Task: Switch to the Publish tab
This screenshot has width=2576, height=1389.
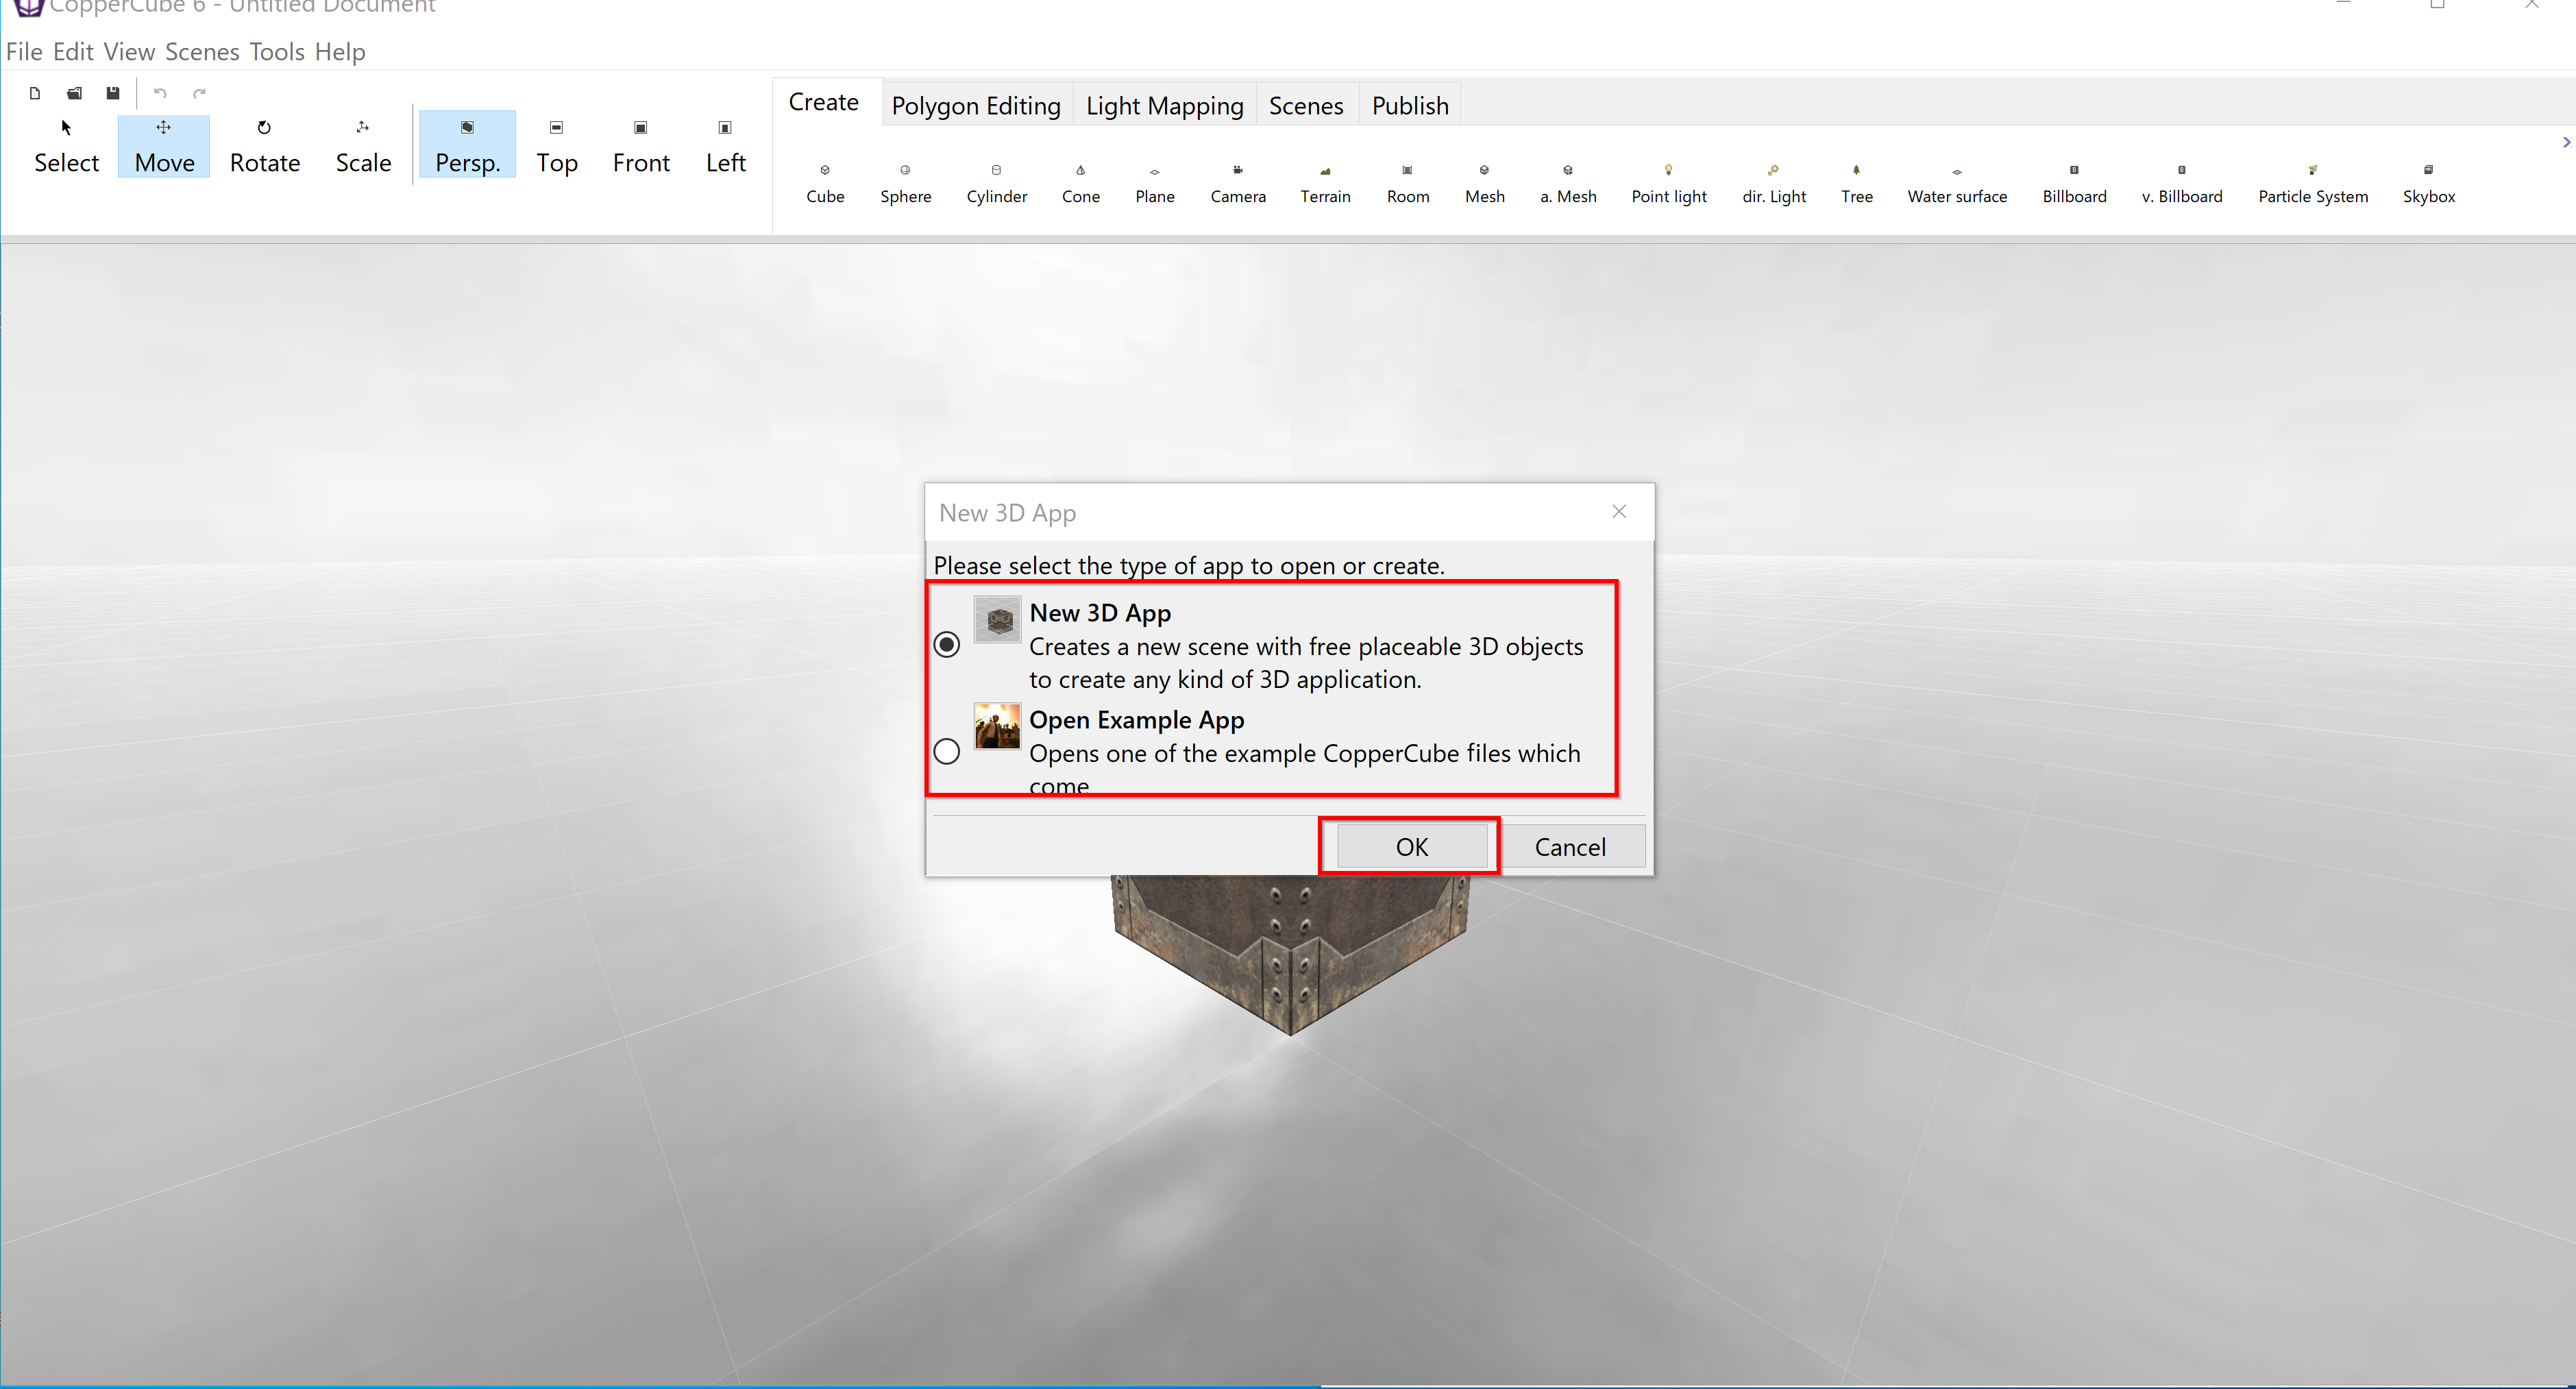Action: 1410,104
